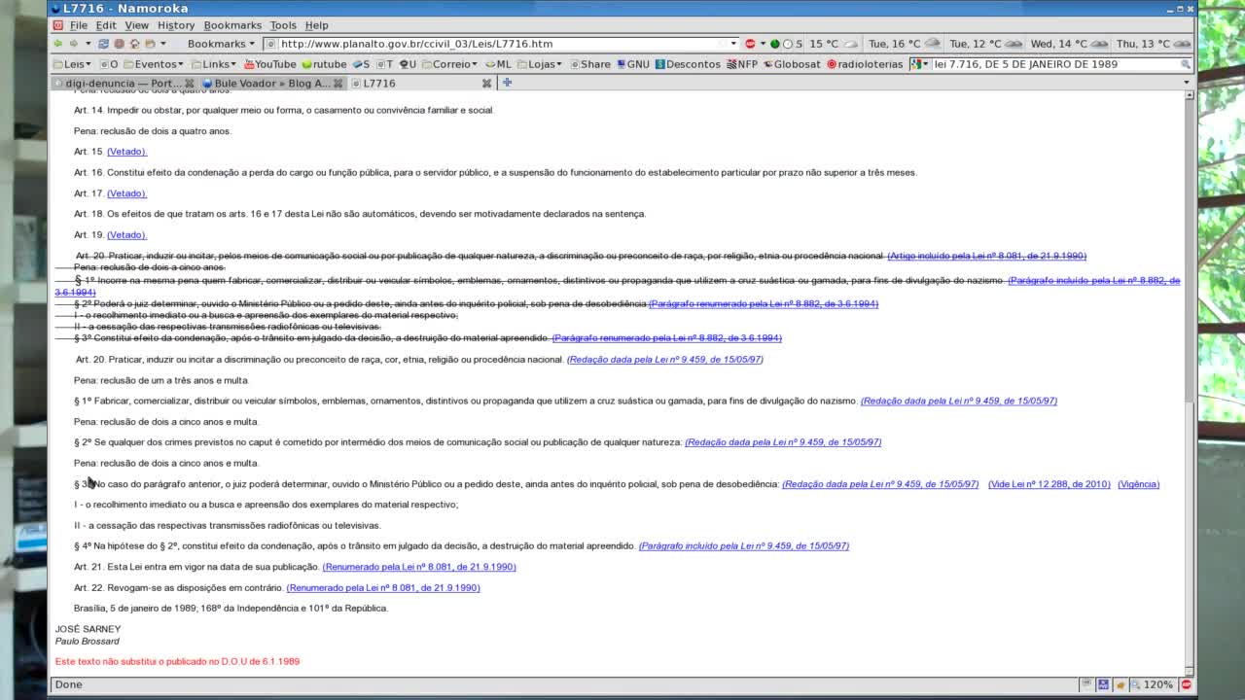Click the search magnifier icon
Viewport: 1245px width, 700px height.
click(1186, 64)
